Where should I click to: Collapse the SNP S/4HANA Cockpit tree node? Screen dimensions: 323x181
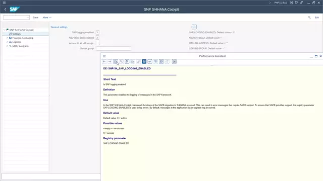(5, 30)
